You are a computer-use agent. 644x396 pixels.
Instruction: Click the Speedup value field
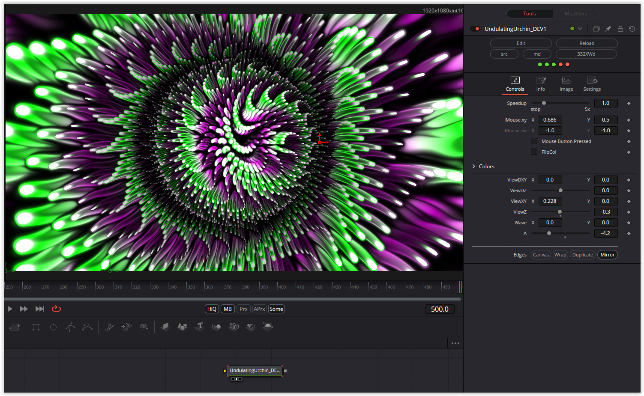(606, 103)
